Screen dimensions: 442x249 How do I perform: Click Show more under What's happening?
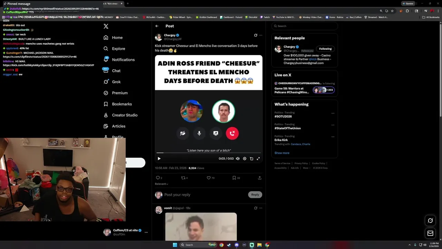pos(282,153)
